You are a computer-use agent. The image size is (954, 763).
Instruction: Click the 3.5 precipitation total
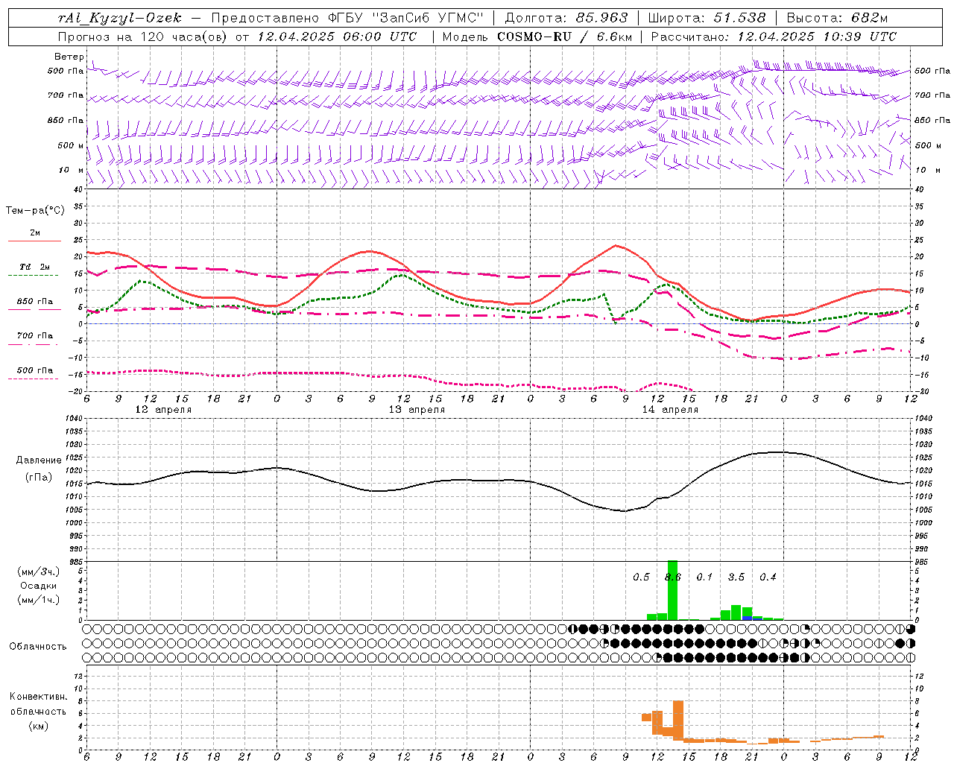[x=736, y=577]
